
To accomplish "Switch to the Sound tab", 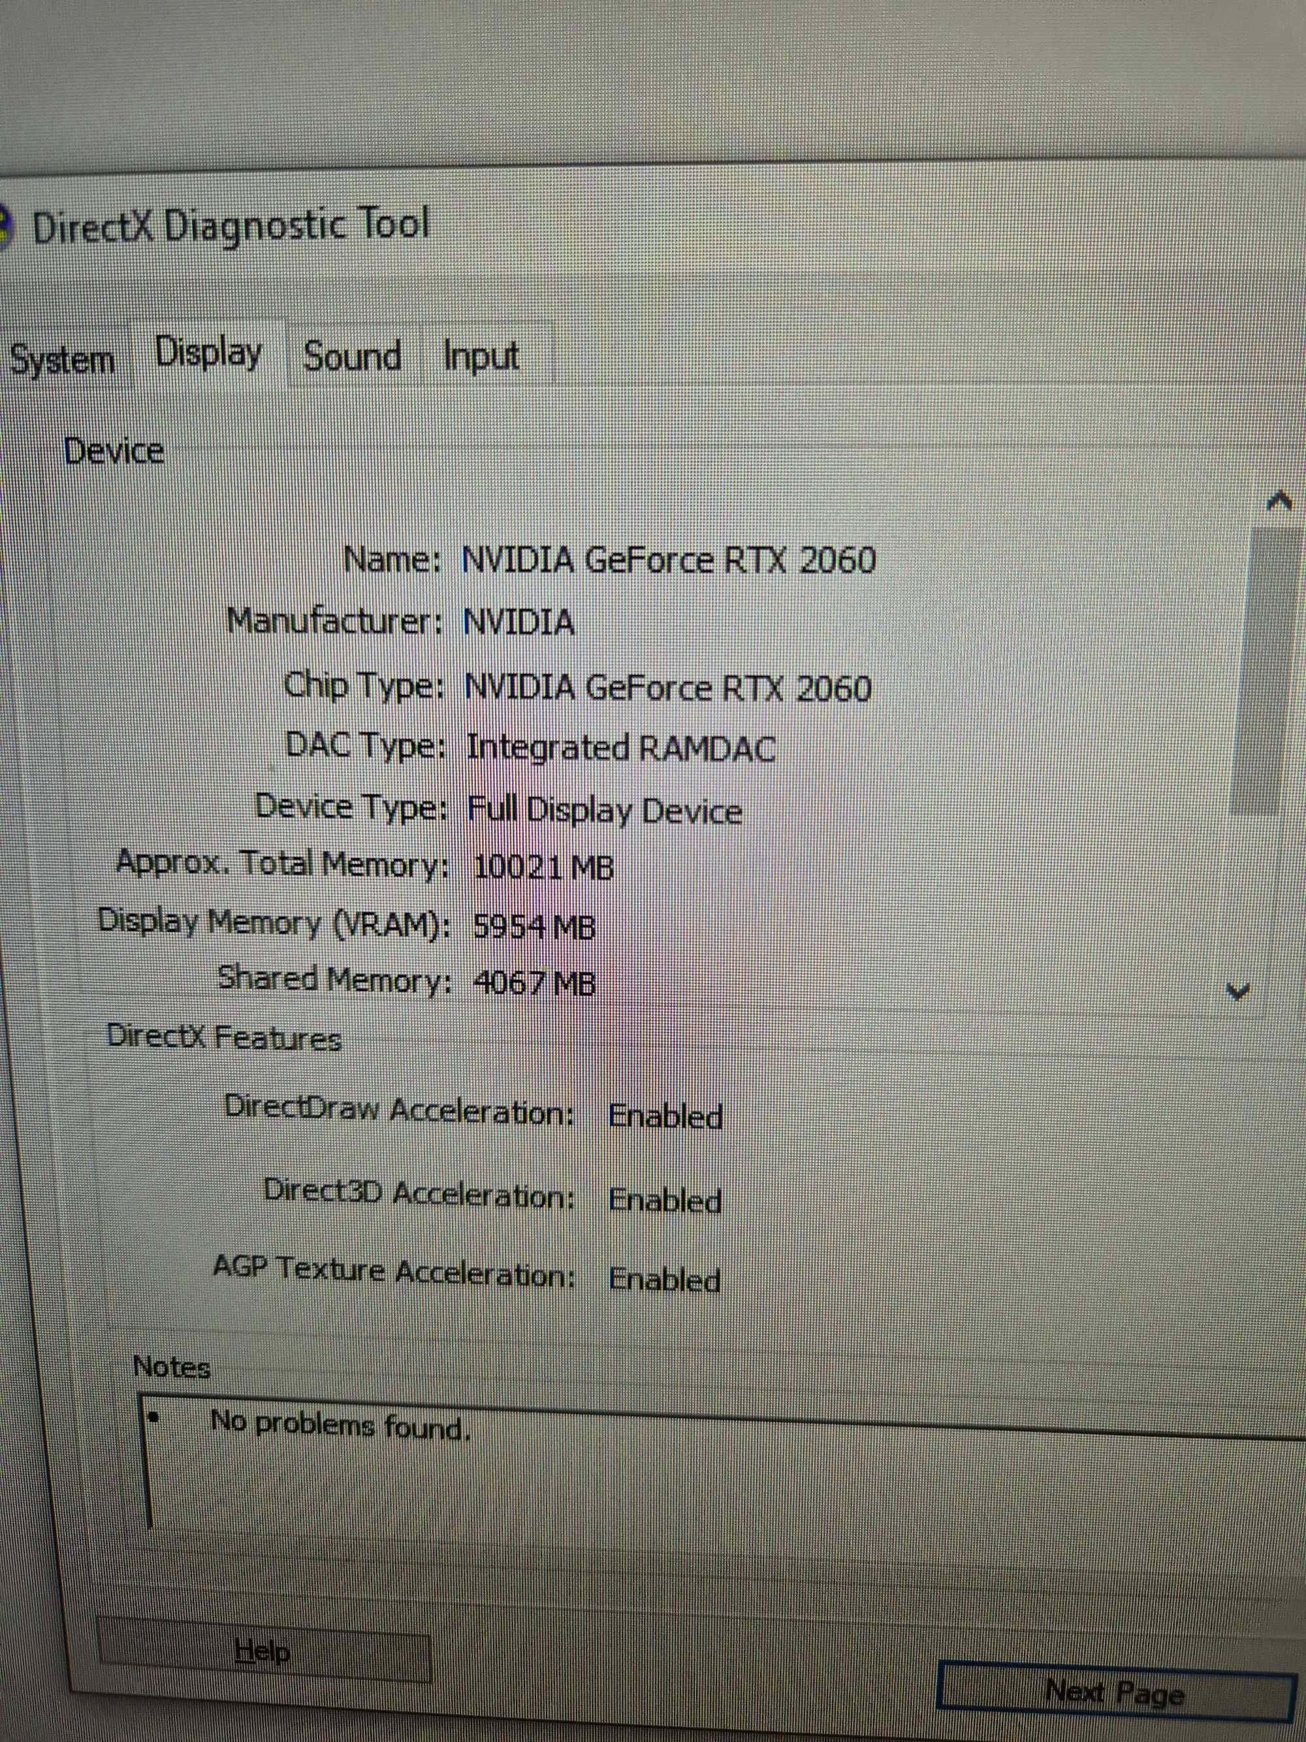I will [x=353, y=356].
